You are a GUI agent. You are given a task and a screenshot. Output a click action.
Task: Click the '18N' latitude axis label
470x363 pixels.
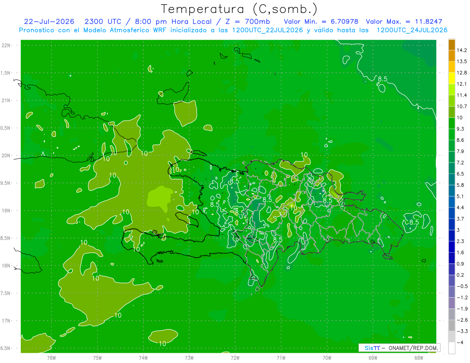click(7, 266)
